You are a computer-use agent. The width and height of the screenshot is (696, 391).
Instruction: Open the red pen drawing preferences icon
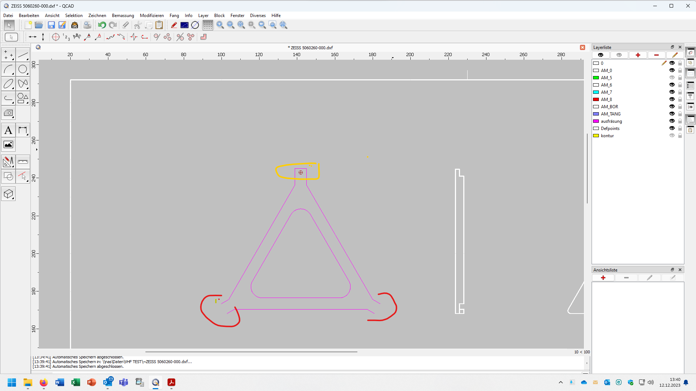[x=174, y=25]
